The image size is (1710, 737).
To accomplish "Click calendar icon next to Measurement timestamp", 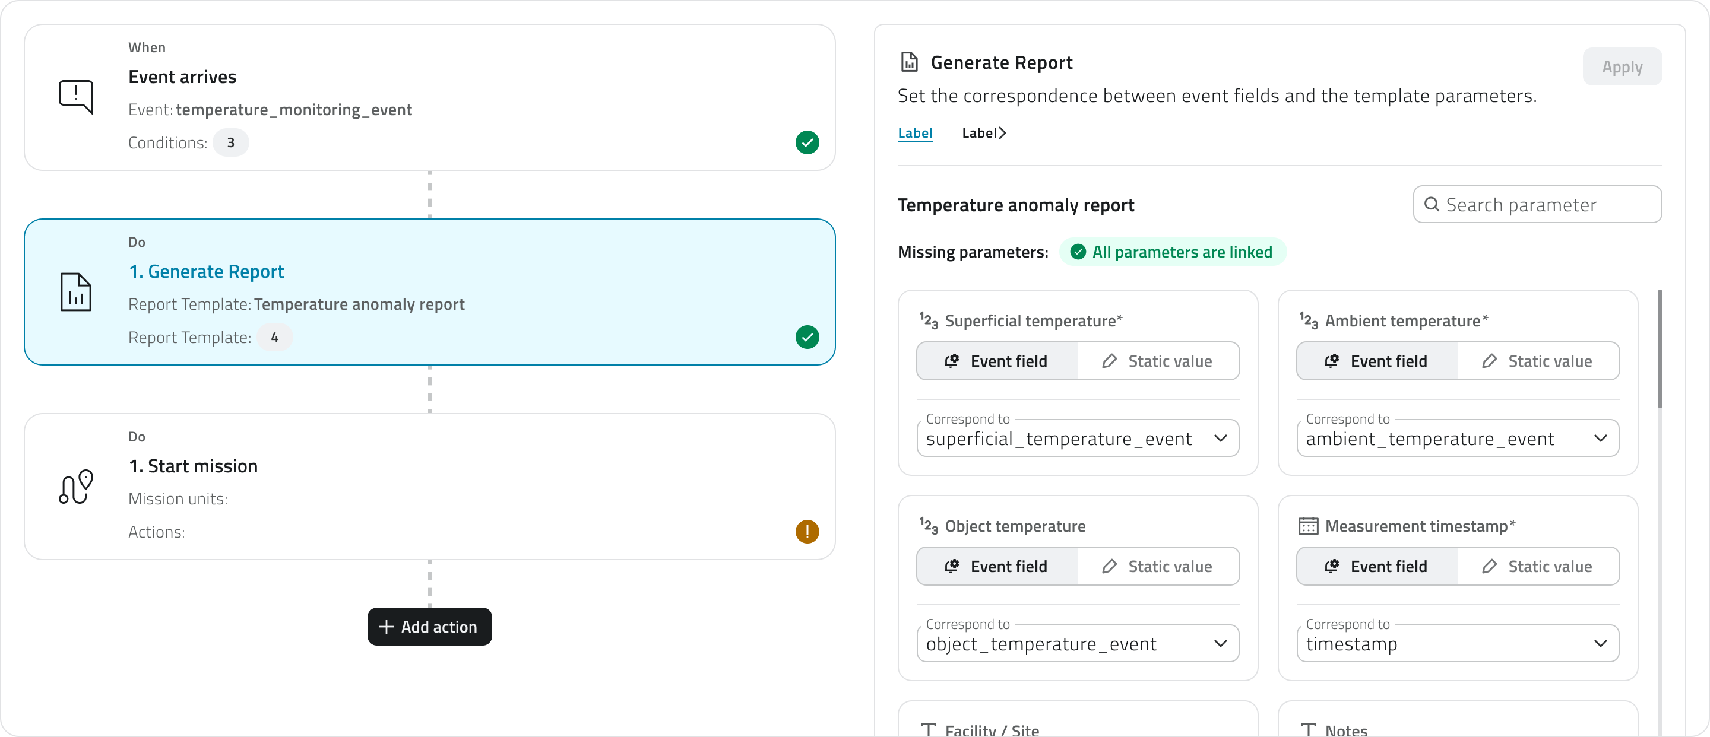I will click(x=1309, y=526).
